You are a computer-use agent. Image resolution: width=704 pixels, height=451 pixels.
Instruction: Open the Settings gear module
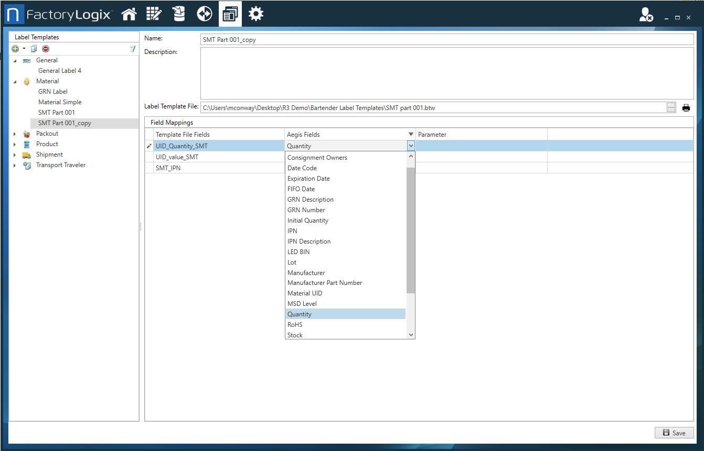click(256, 14)
